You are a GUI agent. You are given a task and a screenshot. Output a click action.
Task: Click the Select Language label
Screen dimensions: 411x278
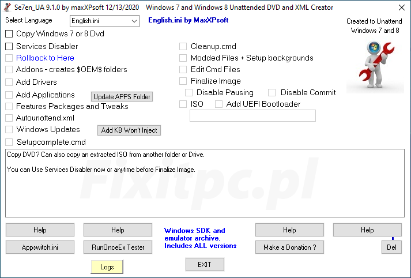click(29, 20)
